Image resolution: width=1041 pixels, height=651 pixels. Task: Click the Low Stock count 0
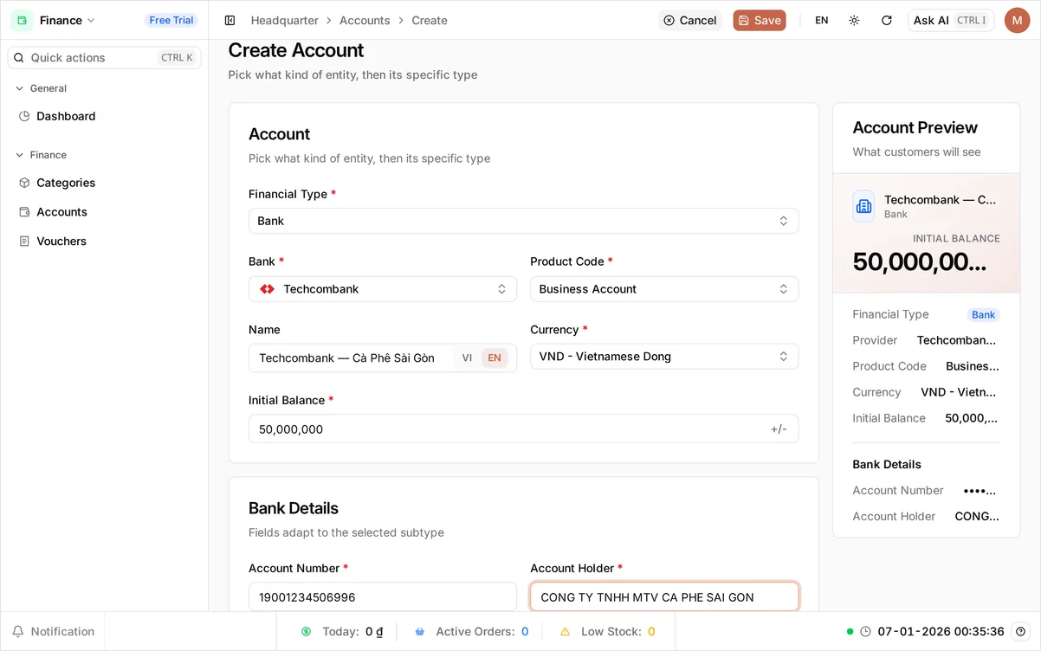(651, 632)
